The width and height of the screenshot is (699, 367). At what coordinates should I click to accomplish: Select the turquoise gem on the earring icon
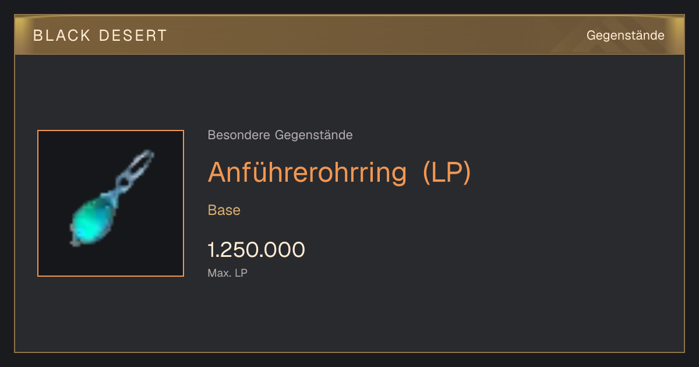(91, 221)
